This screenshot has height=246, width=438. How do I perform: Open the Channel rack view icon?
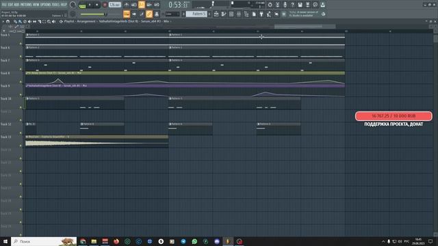[231, 14]
